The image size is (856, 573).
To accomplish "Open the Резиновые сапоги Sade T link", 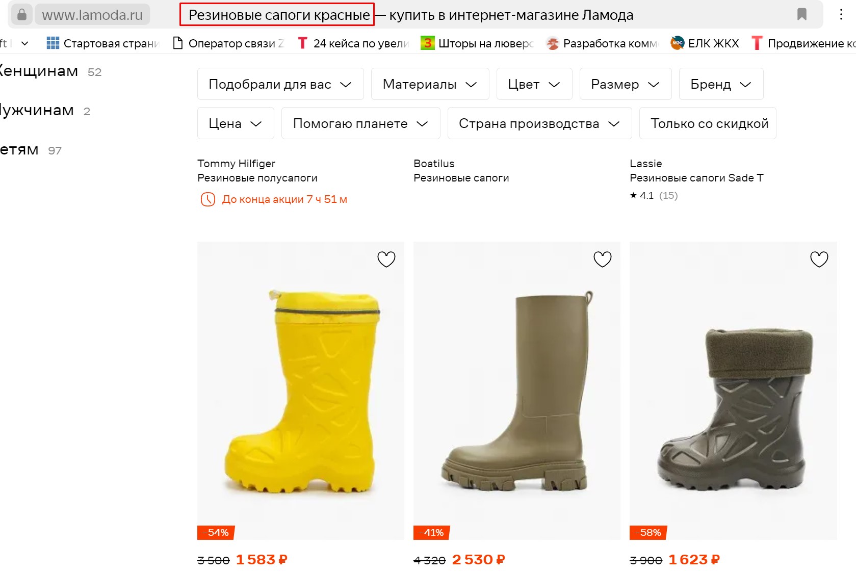I will [x=696, y=178].
